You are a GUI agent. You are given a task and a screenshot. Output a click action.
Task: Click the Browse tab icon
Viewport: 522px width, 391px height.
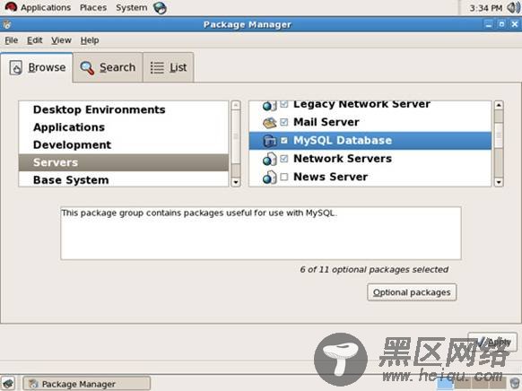point(15,67)
